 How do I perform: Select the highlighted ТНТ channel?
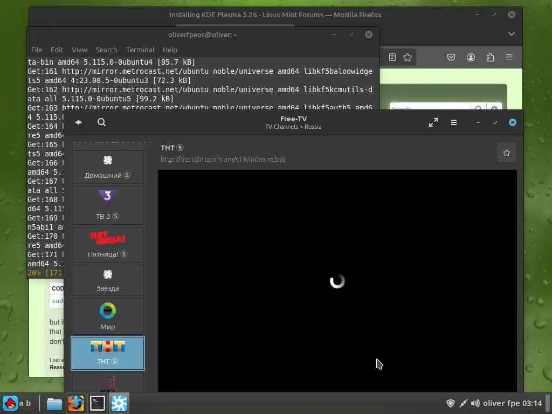click(108, 353)
